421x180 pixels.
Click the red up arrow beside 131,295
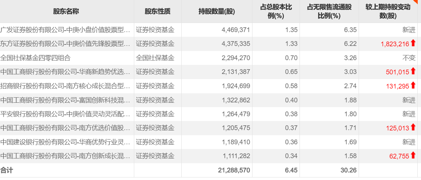point(413,86)
